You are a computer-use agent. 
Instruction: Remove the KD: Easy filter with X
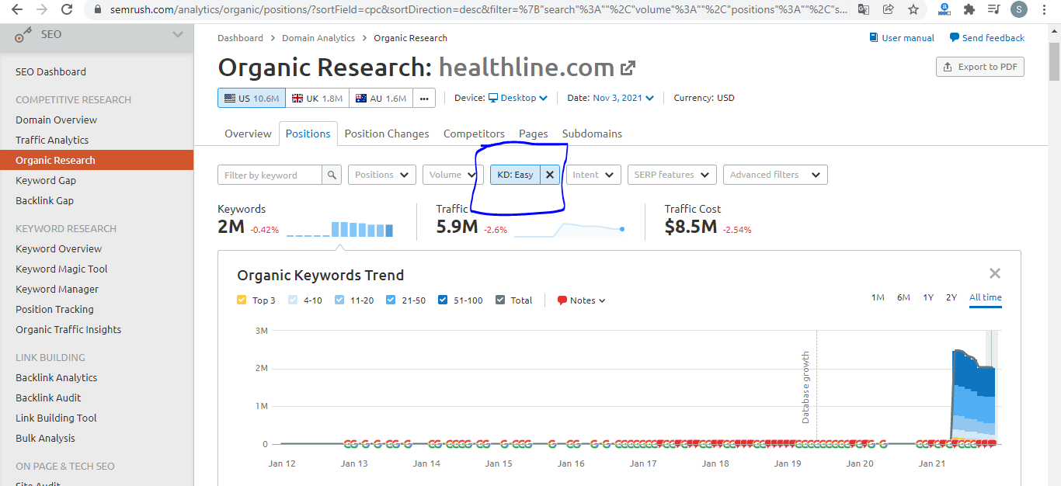(550, 175)
